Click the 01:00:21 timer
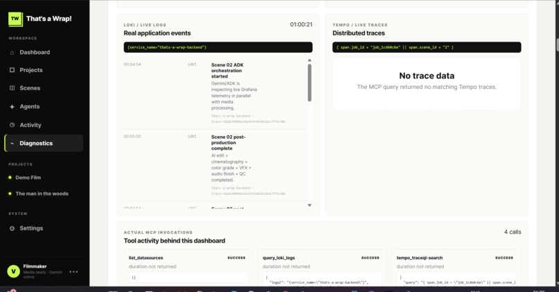 point(301,24)
